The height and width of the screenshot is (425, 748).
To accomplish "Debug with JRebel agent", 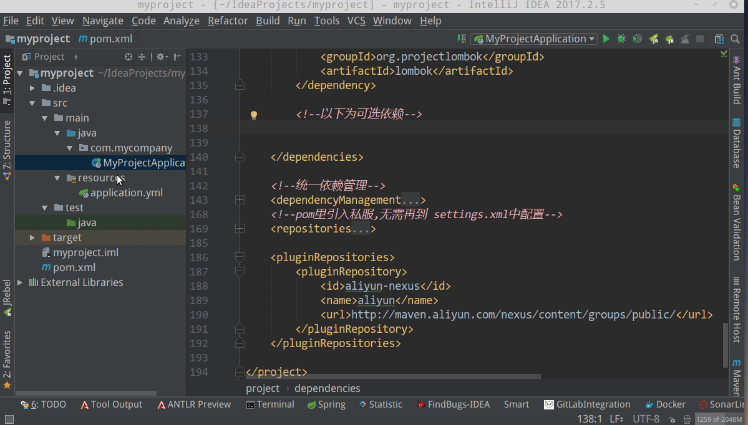I will tap(669, 39).
